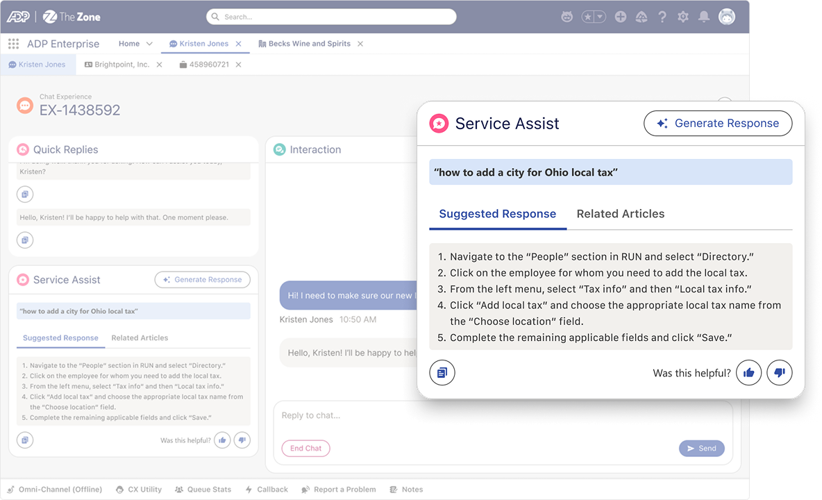This screenshot has height=500, width=822.
Task: Click the End Chat button
Action: (x=305, y=449)
